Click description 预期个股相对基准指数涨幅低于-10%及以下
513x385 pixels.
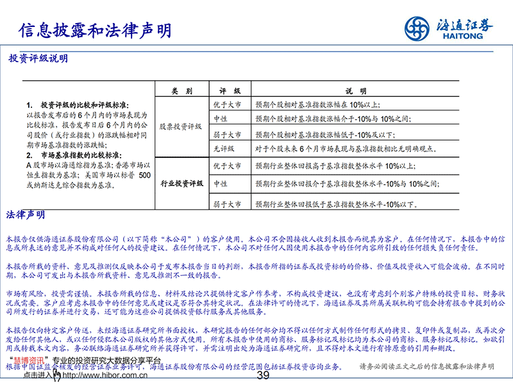(325, 135)
